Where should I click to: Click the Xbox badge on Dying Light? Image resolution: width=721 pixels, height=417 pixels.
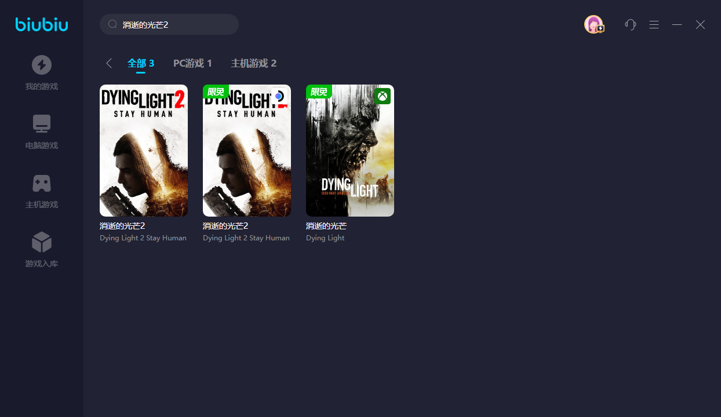tap(383, 96)
